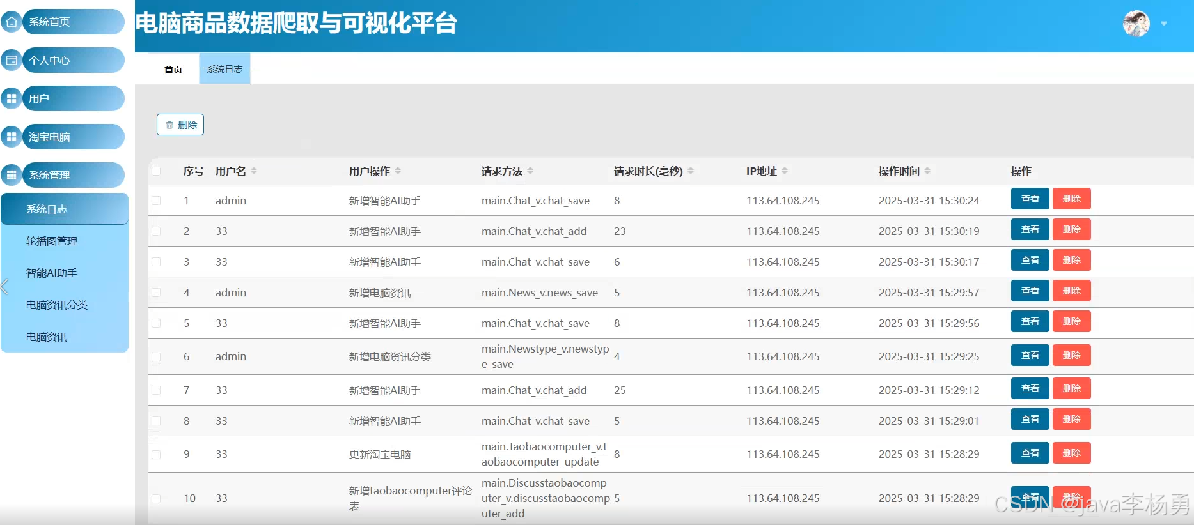Click 删除 for row 7
The image size is (1194, 525).
[x=1071, y=388]
